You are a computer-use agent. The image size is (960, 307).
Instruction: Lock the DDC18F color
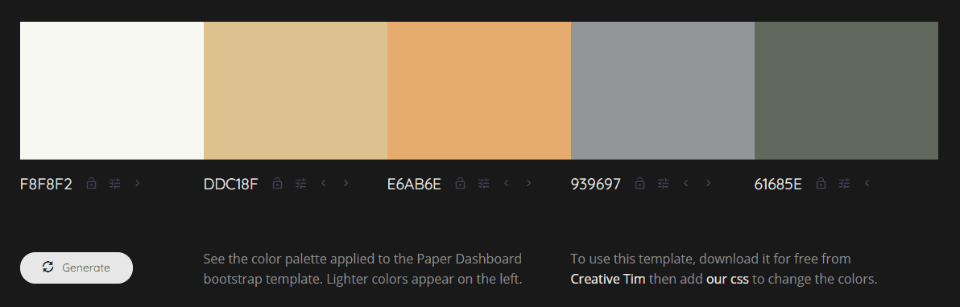[277, 183]
